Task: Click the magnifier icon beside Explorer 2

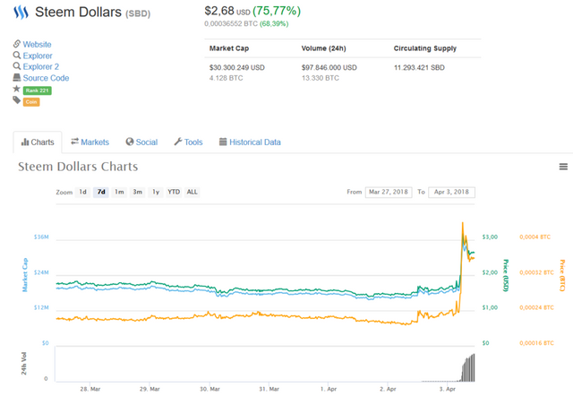Action: 17,66
